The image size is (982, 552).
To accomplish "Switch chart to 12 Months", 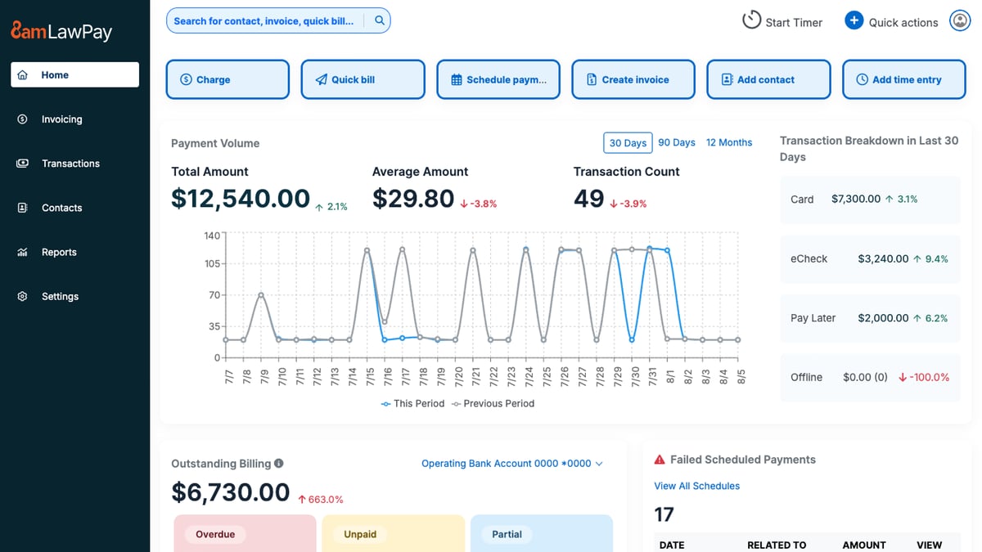I will (728, 142).
